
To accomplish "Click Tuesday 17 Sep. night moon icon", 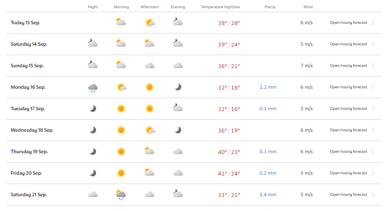I will coord(93,109).
